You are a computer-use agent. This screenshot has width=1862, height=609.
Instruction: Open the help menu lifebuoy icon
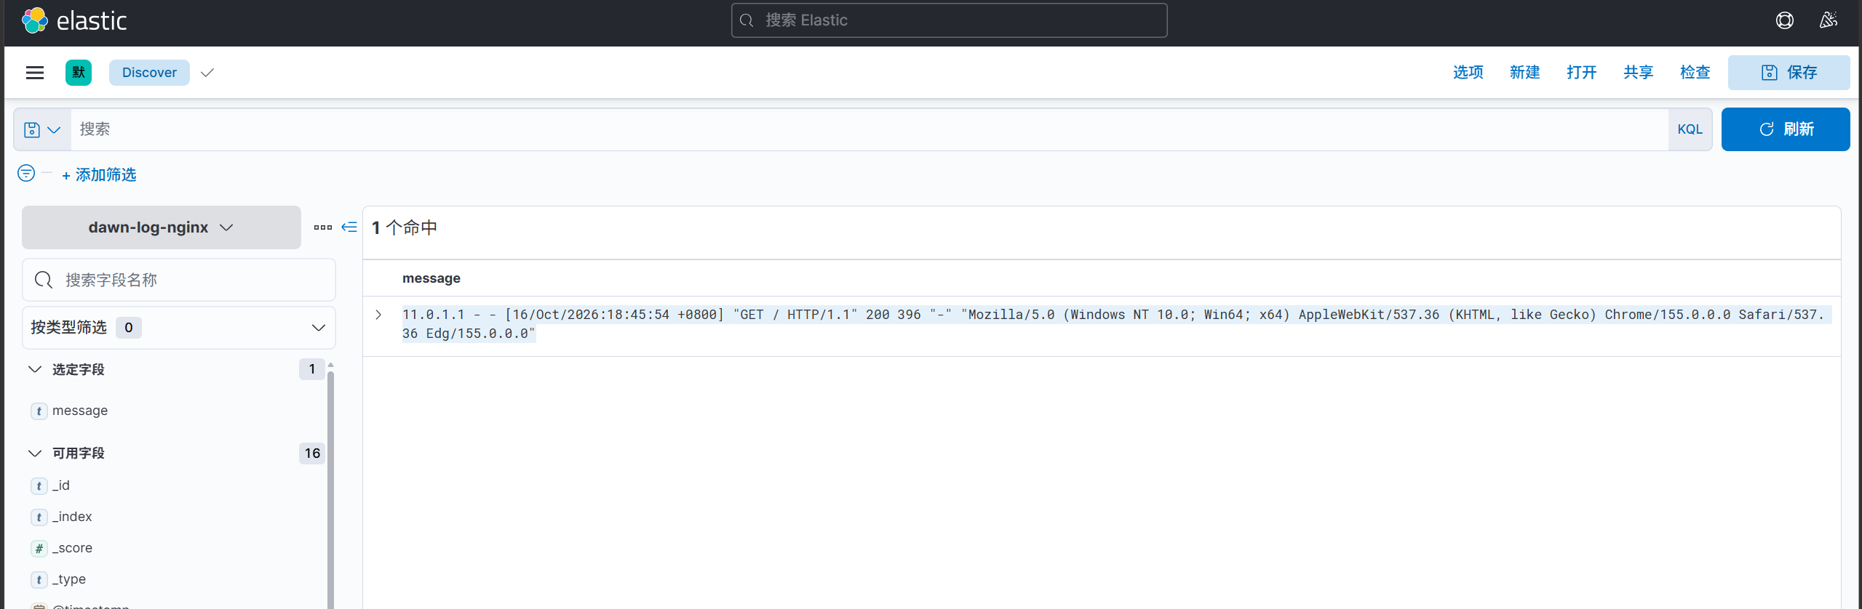click(x=1784, y=20)
